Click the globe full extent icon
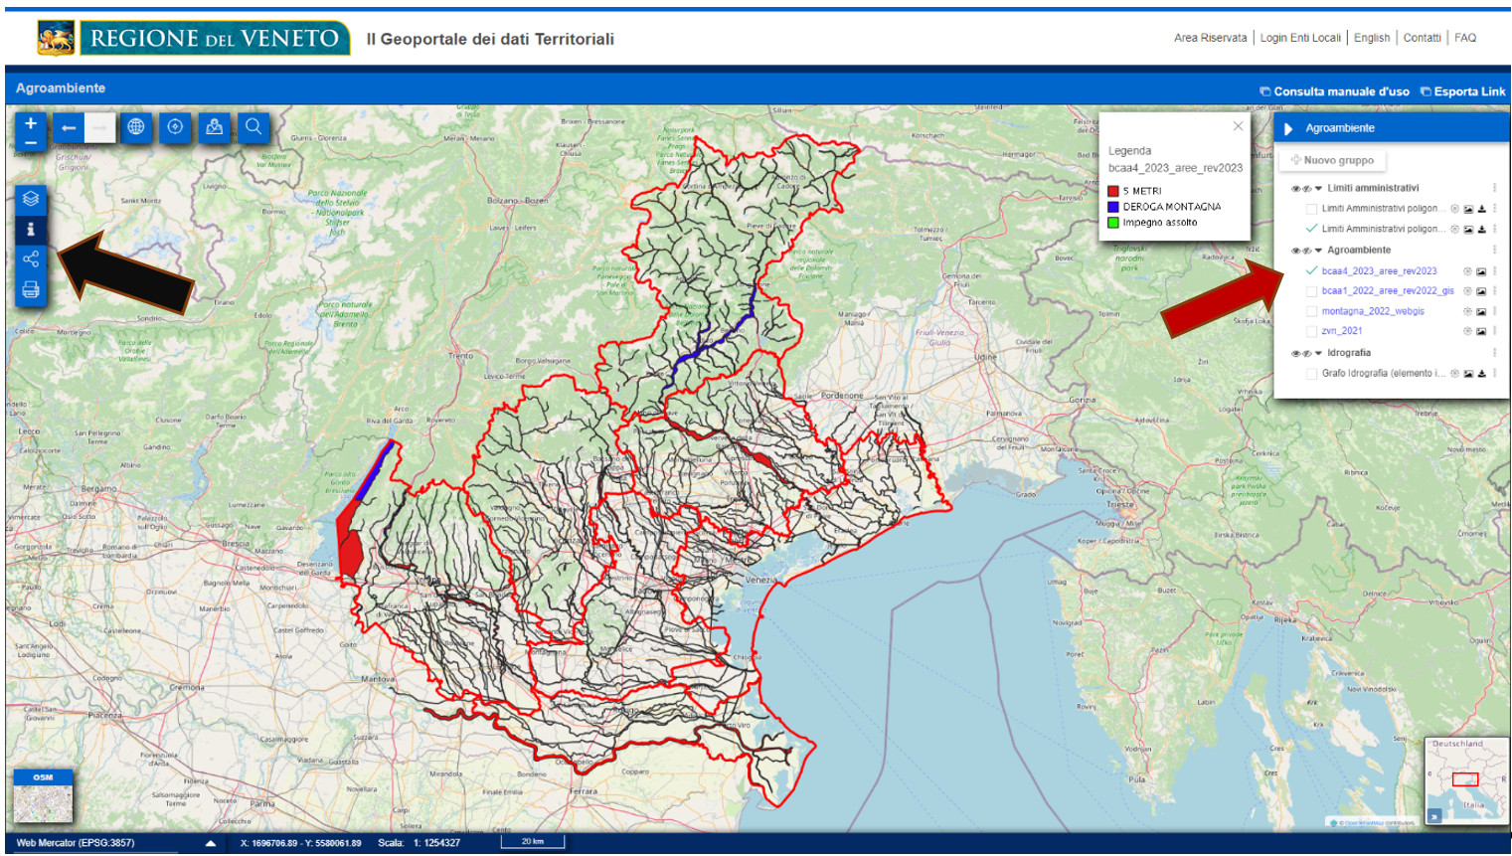 (136, 127)
